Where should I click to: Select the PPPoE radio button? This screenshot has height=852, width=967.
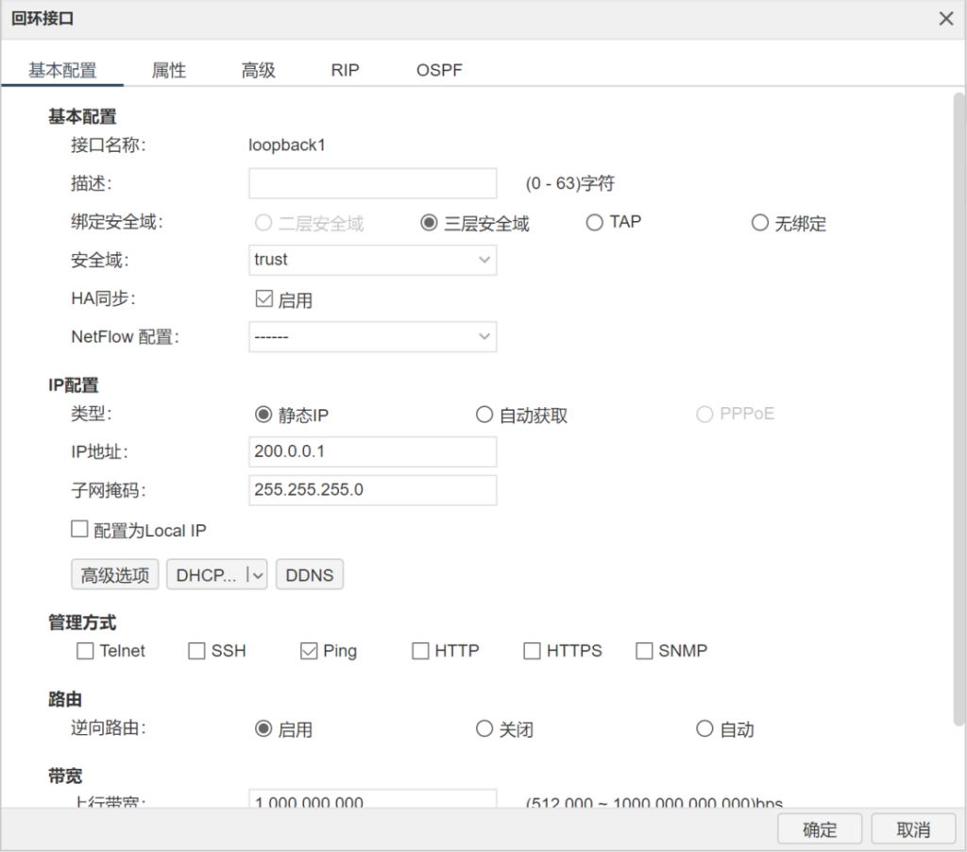pos(704,415)
